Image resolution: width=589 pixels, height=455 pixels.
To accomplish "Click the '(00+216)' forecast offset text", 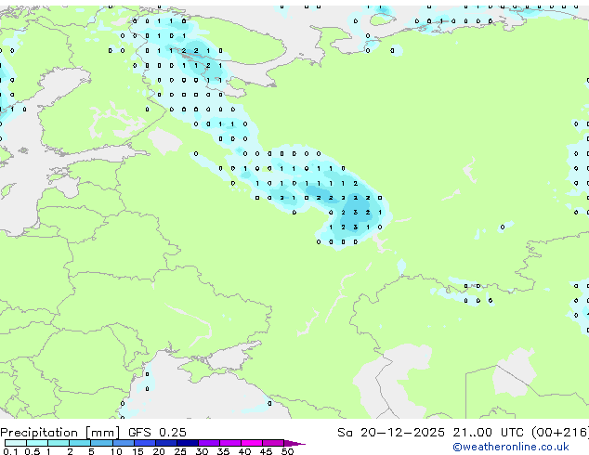I will pyautogui.click(x=560, y=433).
